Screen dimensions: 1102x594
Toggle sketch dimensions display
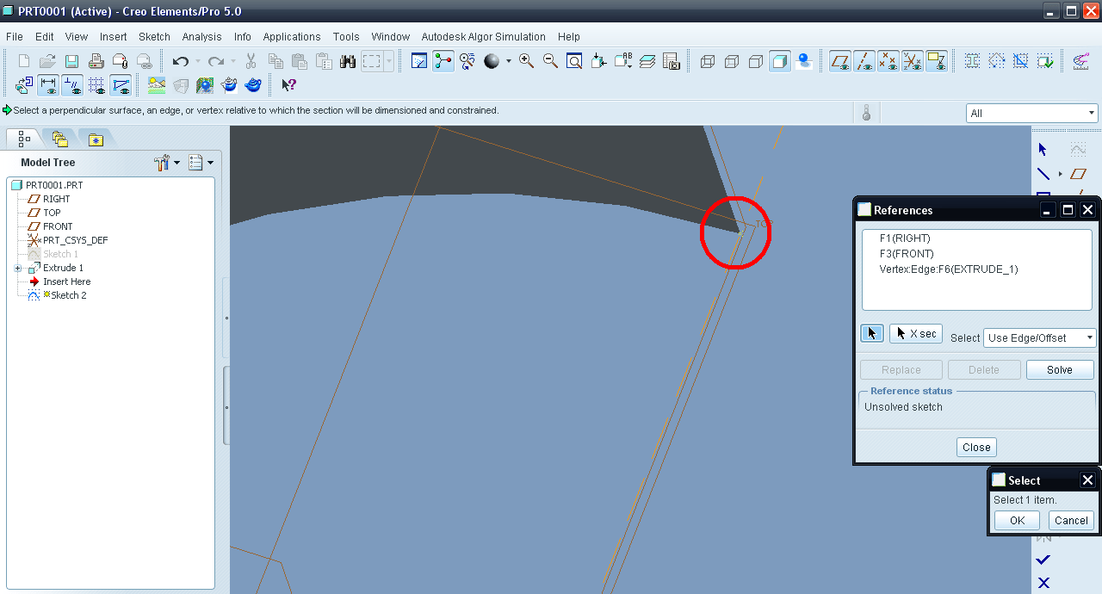click(x=48, y=85)
